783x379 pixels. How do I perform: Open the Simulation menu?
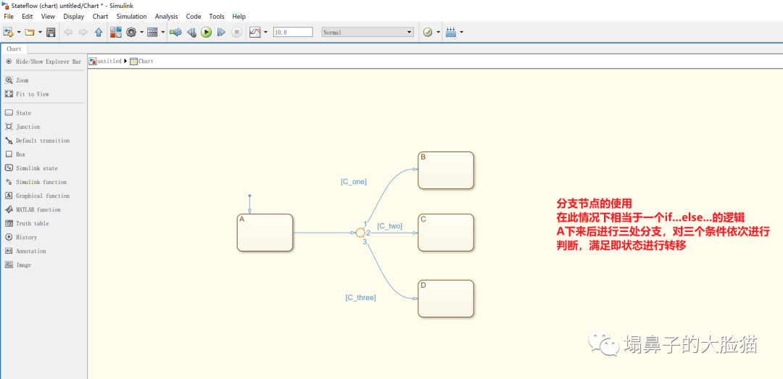click(x=132, y=17)
